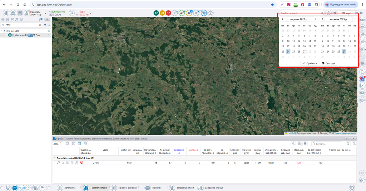Screen dimensions: 366x191
Task: Click the 'Leaflet' link on the map
Action: pyautogui.click(x=291, y=133)
